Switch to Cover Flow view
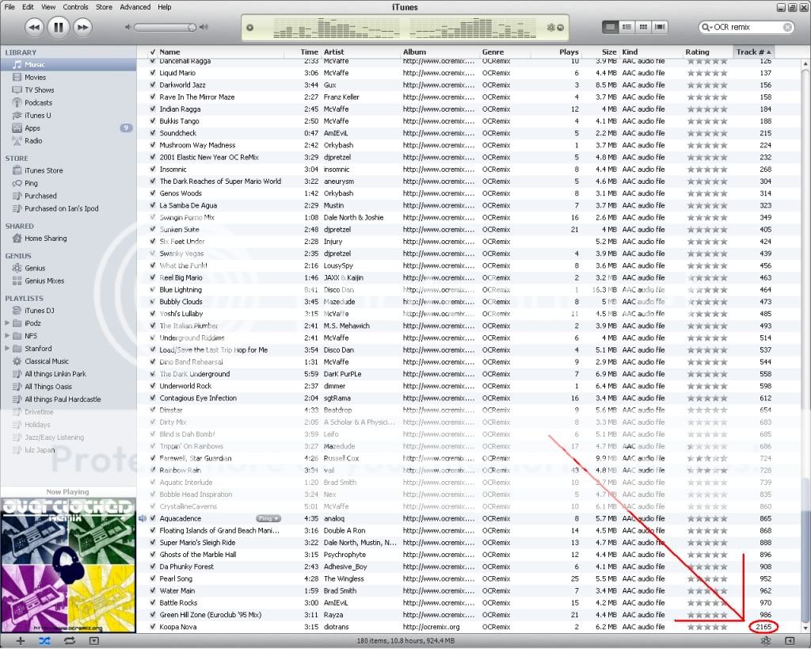 click(660, 26)
